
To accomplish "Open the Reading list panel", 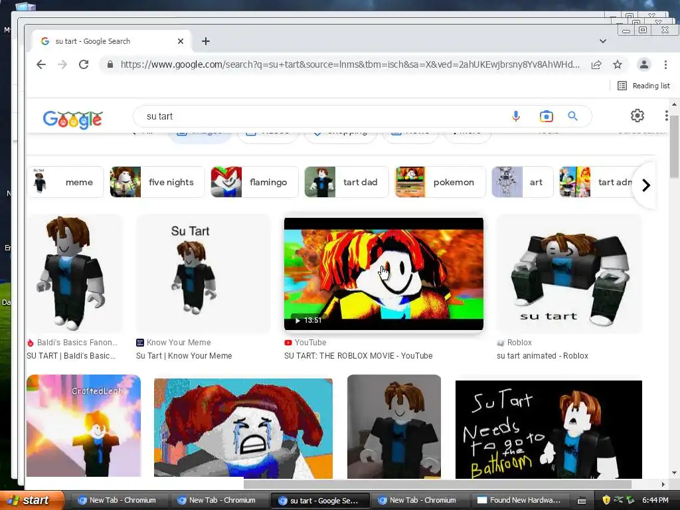I will pos(643,86).
